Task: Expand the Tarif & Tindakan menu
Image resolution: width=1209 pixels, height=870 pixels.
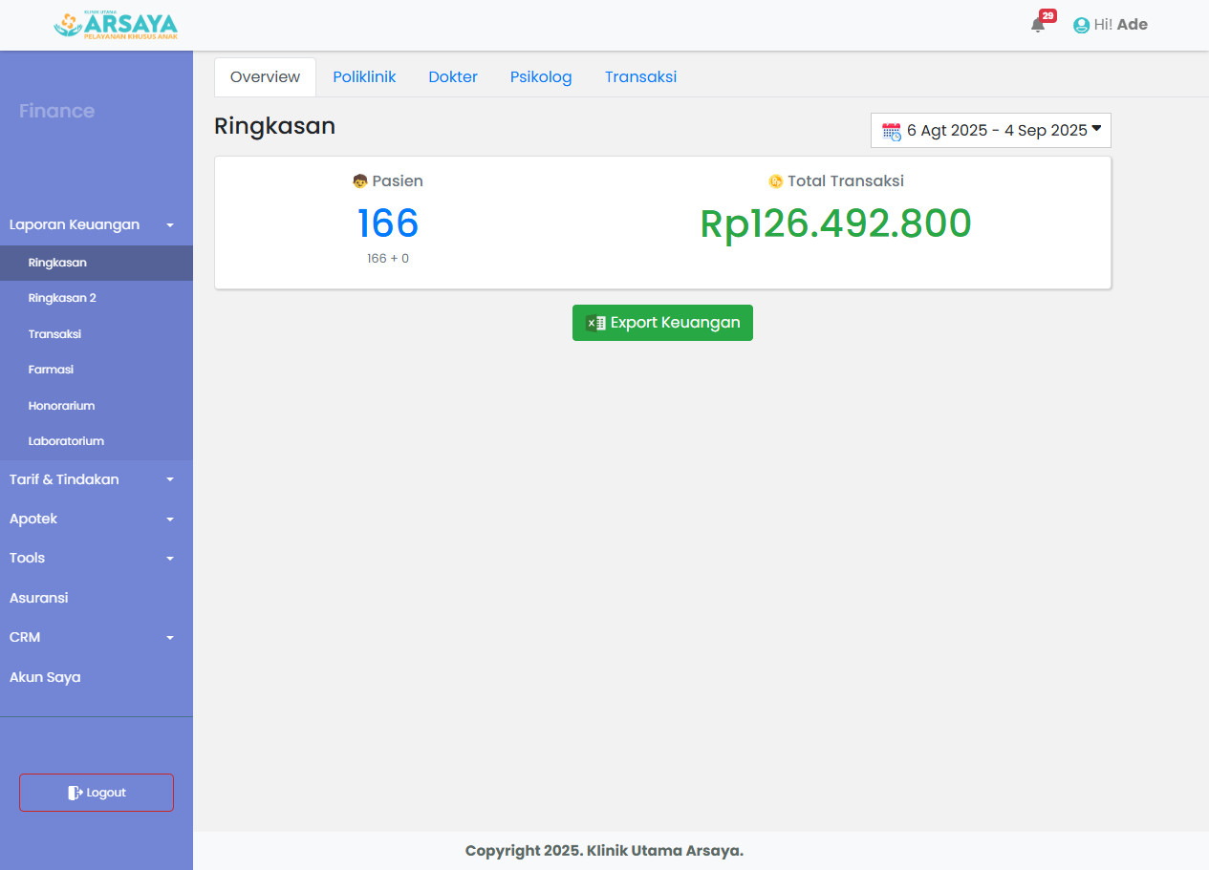Action: pos(92,479)
